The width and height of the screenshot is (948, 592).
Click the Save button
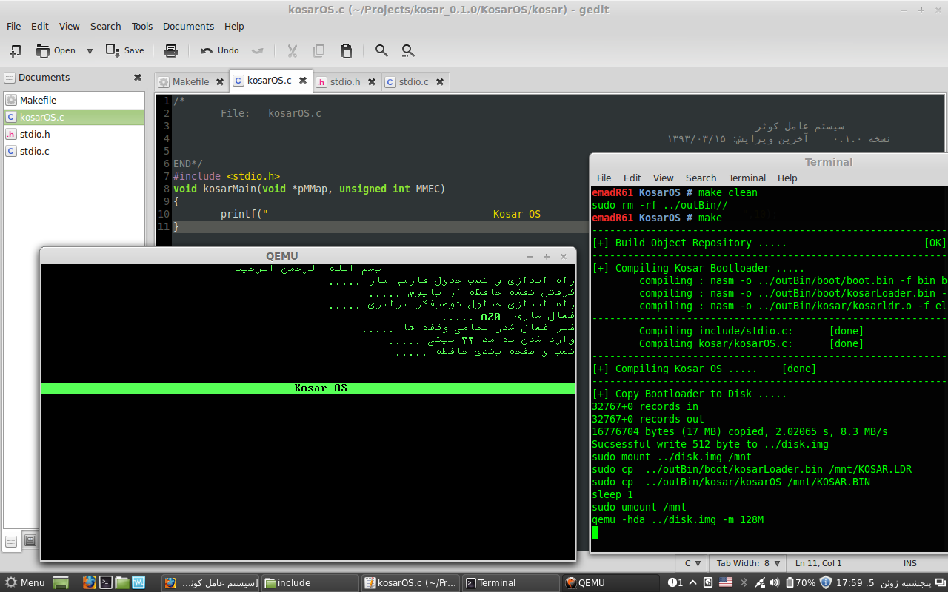(125, 51)
